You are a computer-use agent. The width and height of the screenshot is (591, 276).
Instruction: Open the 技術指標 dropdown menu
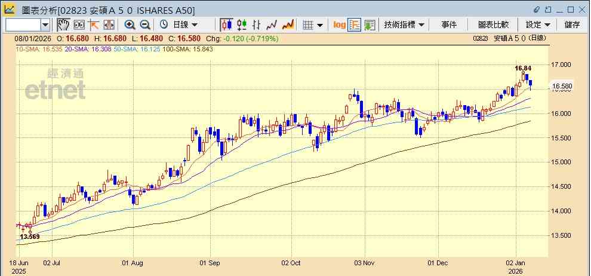pyautogui.click(x=404, y=25)
